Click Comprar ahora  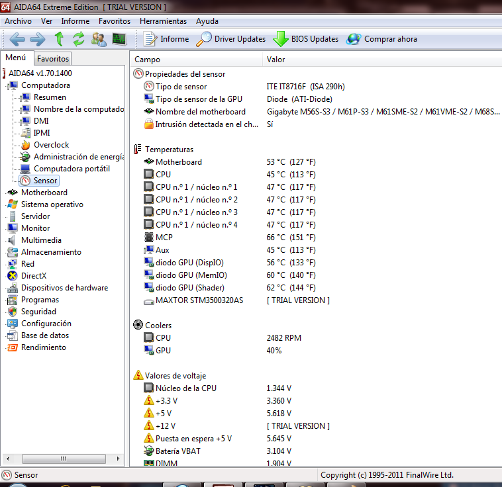pyautogui.click(x=381, y=39)
